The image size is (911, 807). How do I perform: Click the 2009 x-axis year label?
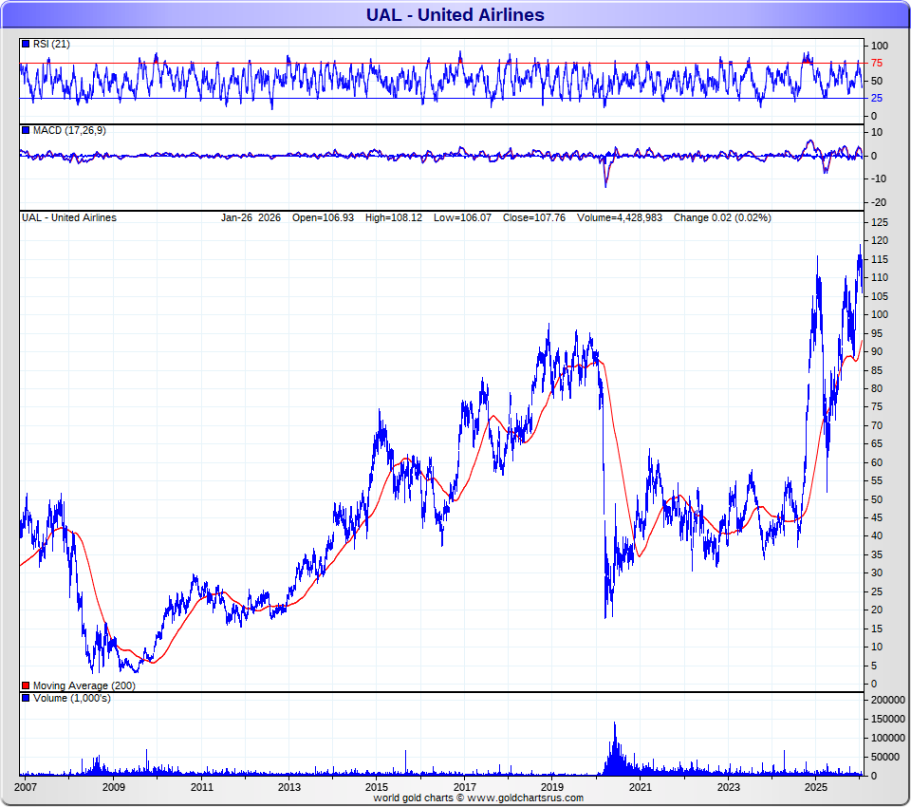(x=113, y=787)
